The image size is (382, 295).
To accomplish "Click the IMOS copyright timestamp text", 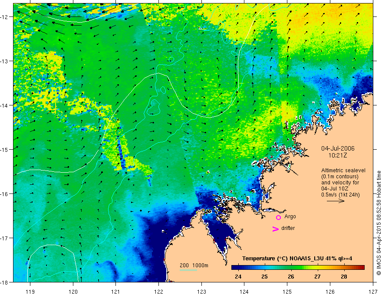I will pyautogui.click(x=379, y=223).
